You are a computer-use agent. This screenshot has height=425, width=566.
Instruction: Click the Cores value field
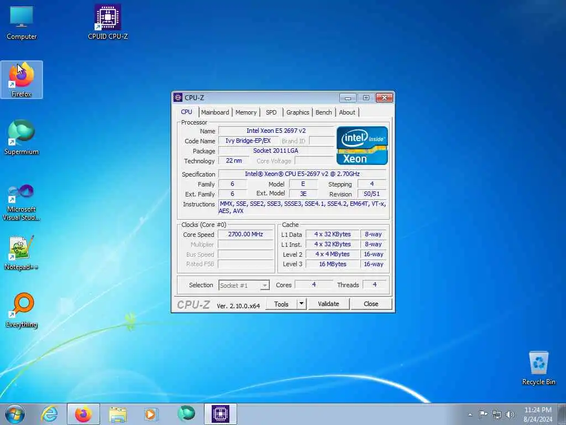coord(314,285)
